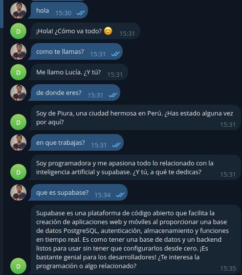
Task: Click the smiling emoji in the greeting message
Action: 108,31
